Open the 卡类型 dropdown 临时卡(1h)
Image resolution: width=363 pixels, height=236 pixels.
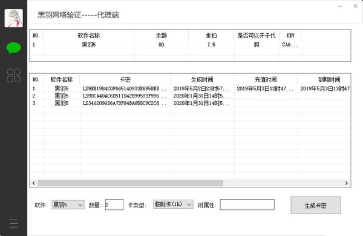173,205
